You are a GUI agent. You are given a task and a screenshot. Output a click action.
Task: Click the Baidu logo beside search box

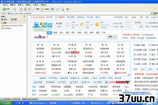click(x=40, y=37)
